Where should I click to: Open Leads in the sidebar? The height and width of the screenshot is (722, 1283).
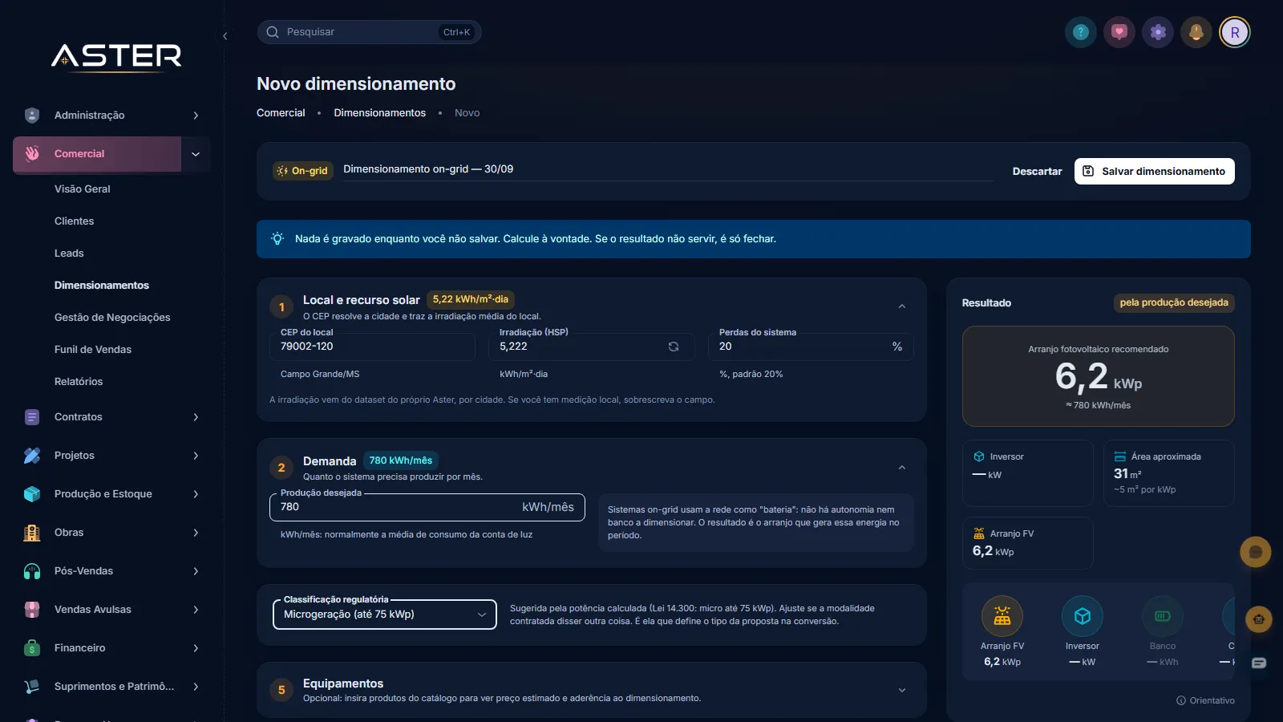click(69, 254)
